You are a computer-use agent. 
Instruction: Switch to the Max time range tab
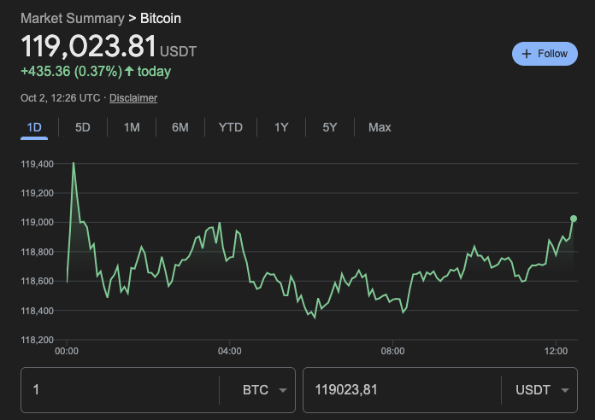click(x=380, y=127)
